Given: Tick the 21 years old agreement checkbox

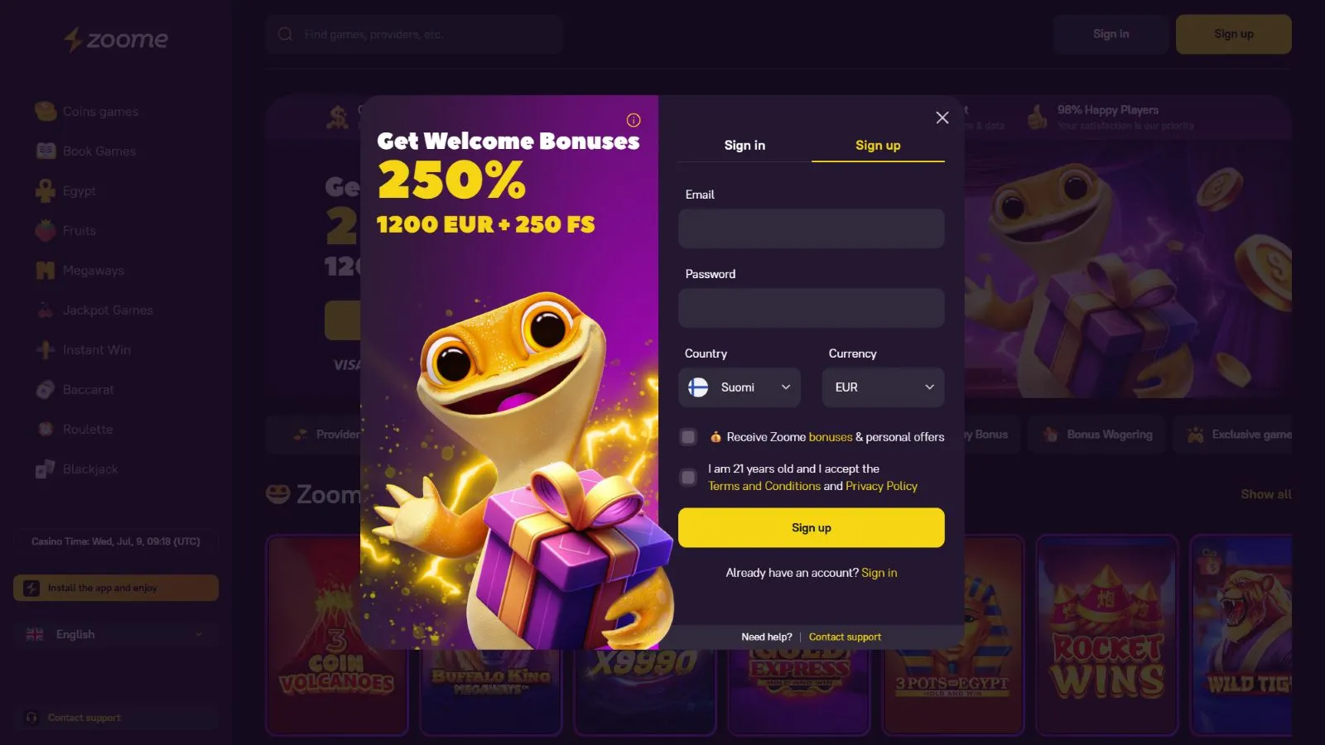Looking at the screenshot, I should tap(688, 477).
